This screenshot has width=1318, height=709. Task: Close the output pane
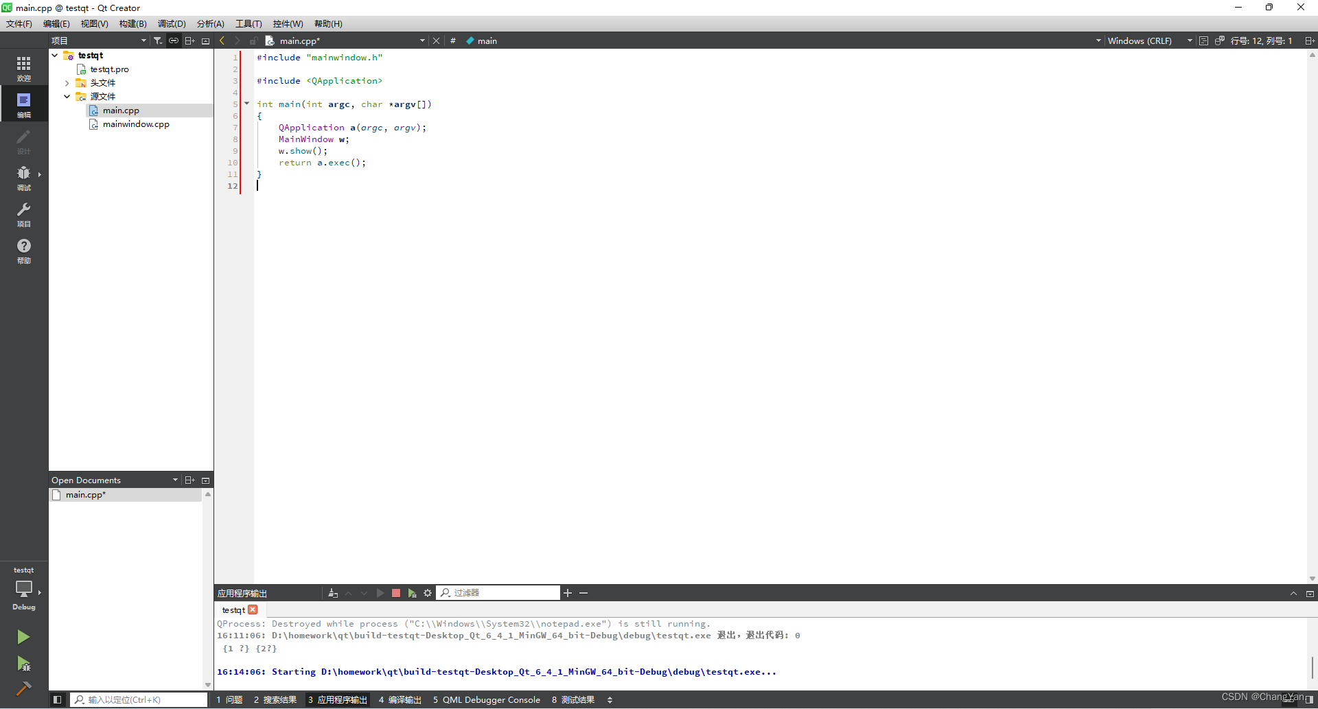[x=1310, y=594]
